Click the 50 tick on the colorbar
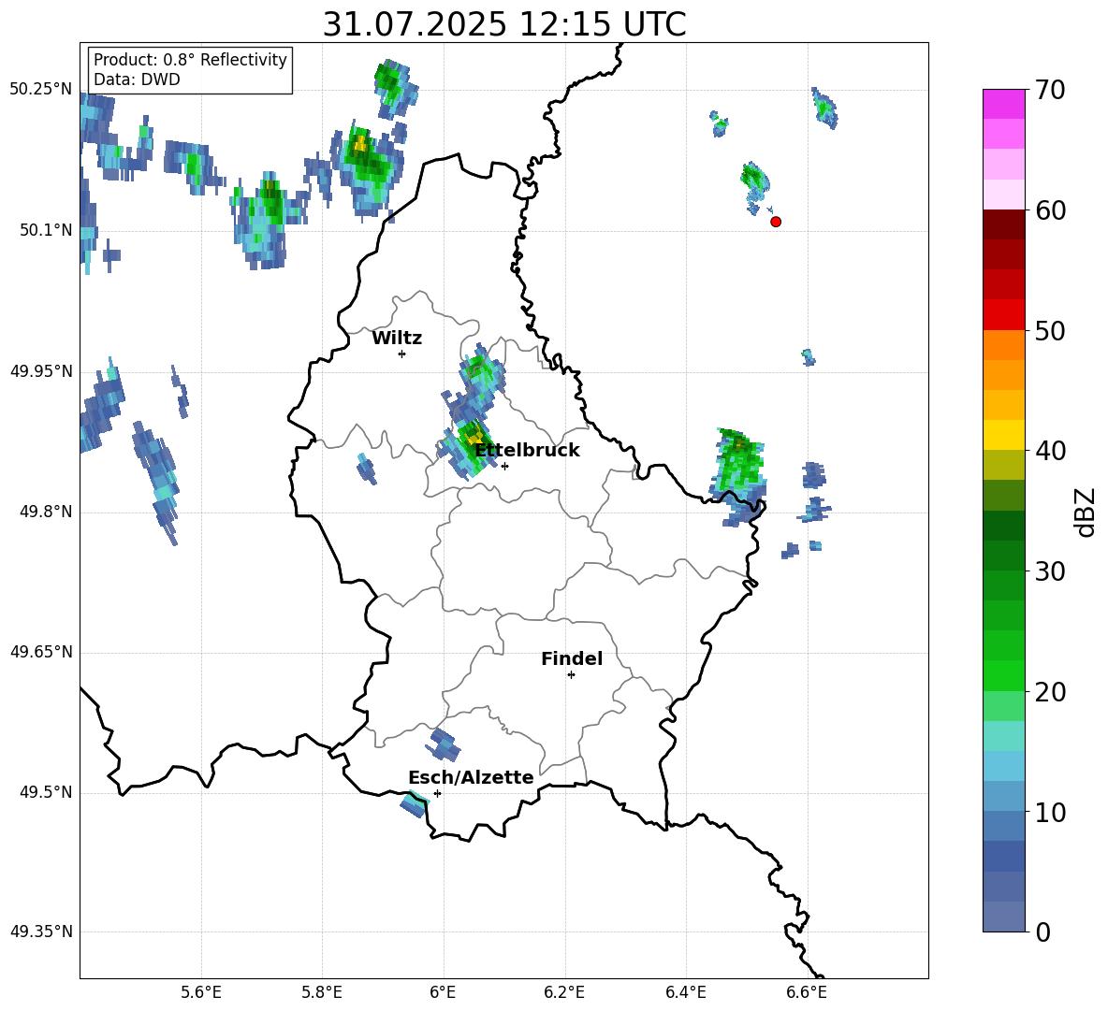Screen dimensions: 1108x1011 point(1049,331)
